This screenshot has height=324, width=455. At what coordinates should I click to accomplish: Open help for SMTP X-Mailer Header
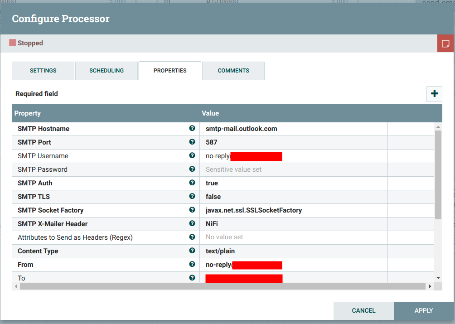click(x=192, y=223)
